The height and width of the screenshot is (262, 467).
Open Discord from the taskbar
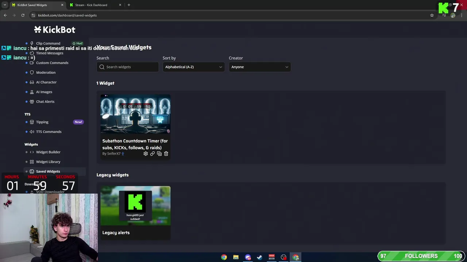pos(248,257)
